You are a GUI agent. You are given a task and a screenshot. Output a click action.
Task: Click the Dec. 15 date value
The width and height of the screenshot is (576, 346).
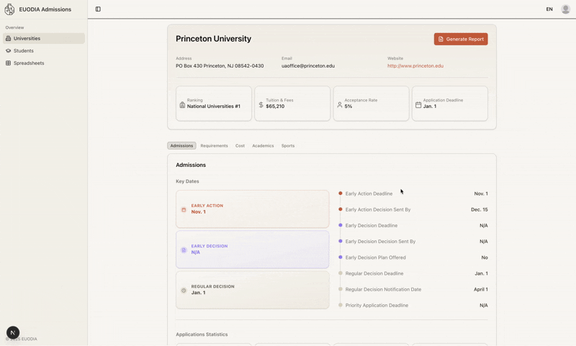pyautogui.click(x=480, y=209)
